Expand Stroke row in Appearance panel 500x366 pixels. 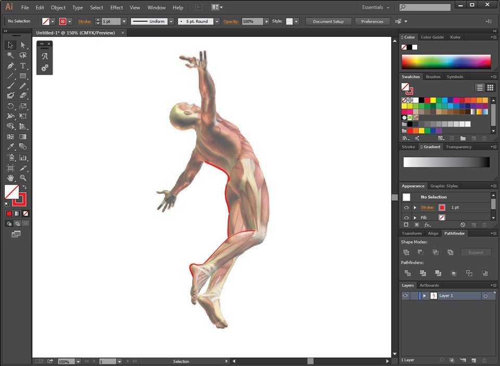pos(415,207)
